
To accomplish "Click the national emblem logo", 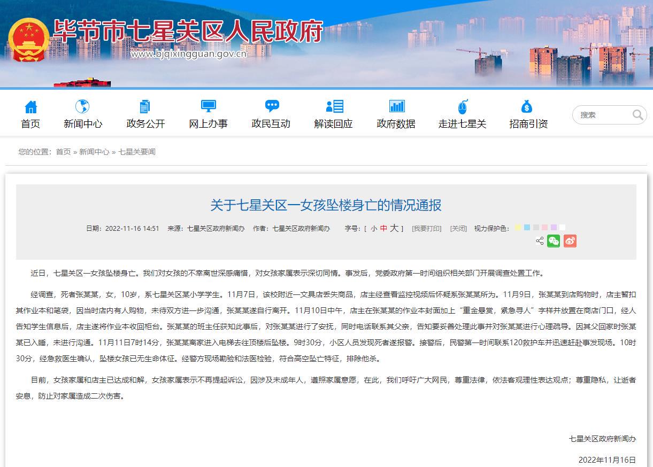I will [28, 40].
